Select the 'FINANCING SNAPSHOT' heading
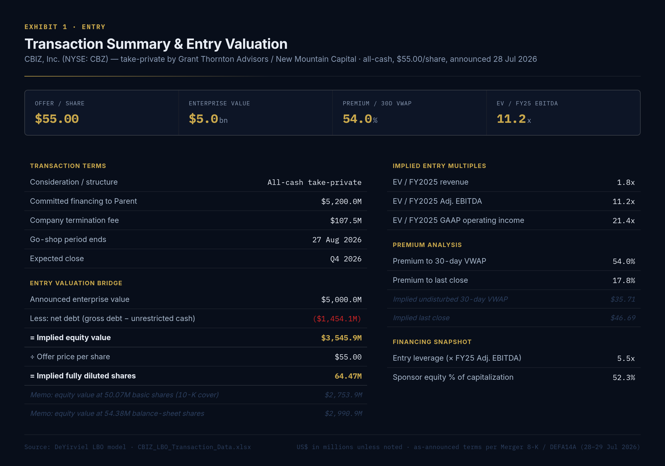Viewport: 665px width, 466px height. (x=432, y=342)
